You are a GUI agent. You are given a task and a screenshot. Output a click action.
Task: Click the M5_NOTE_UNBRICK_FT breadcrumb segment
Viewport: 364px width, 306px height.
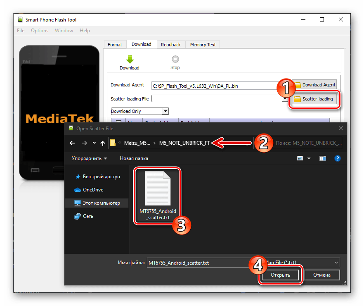pyautogui.click(x=184, y=143)
